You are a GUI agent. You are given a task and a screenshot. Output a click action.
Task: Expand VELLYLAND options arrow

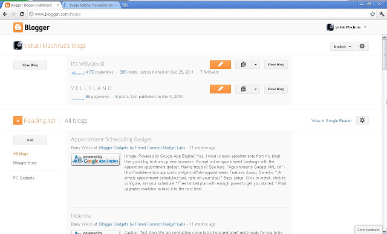click(255, 89)
